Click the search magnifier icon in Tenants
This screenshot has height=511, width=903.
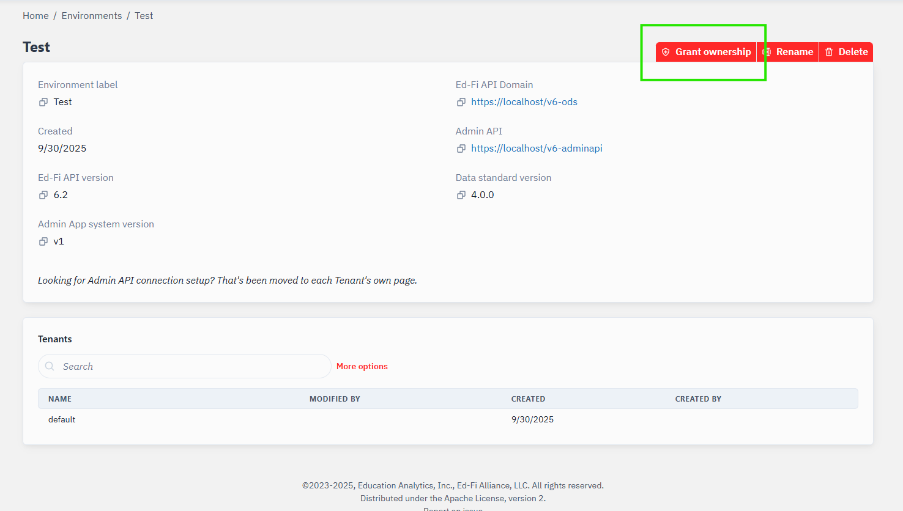click(x=50, y=366)
